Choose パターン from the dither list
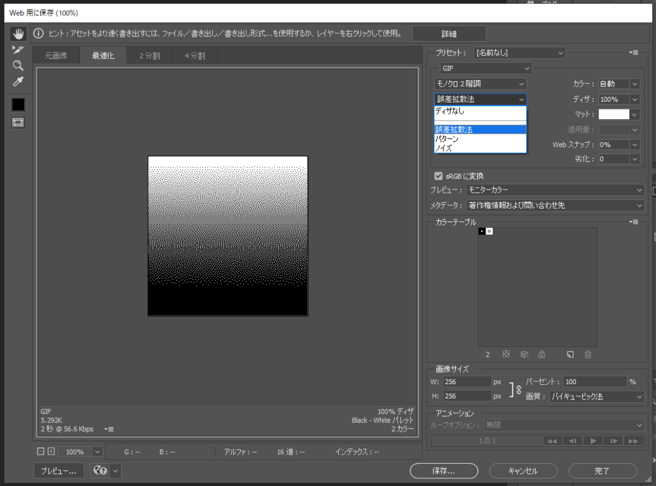Viewport: 656px width, 486px height. click(x=447, y=139)
